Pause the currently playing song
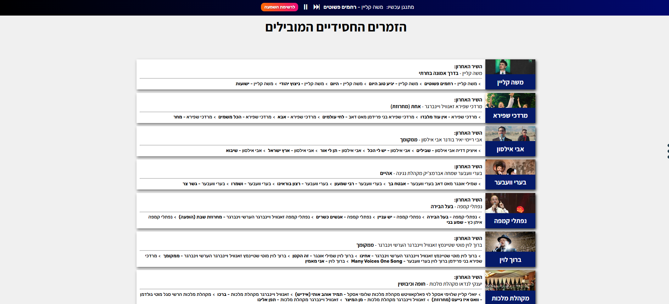 [306, 7]
